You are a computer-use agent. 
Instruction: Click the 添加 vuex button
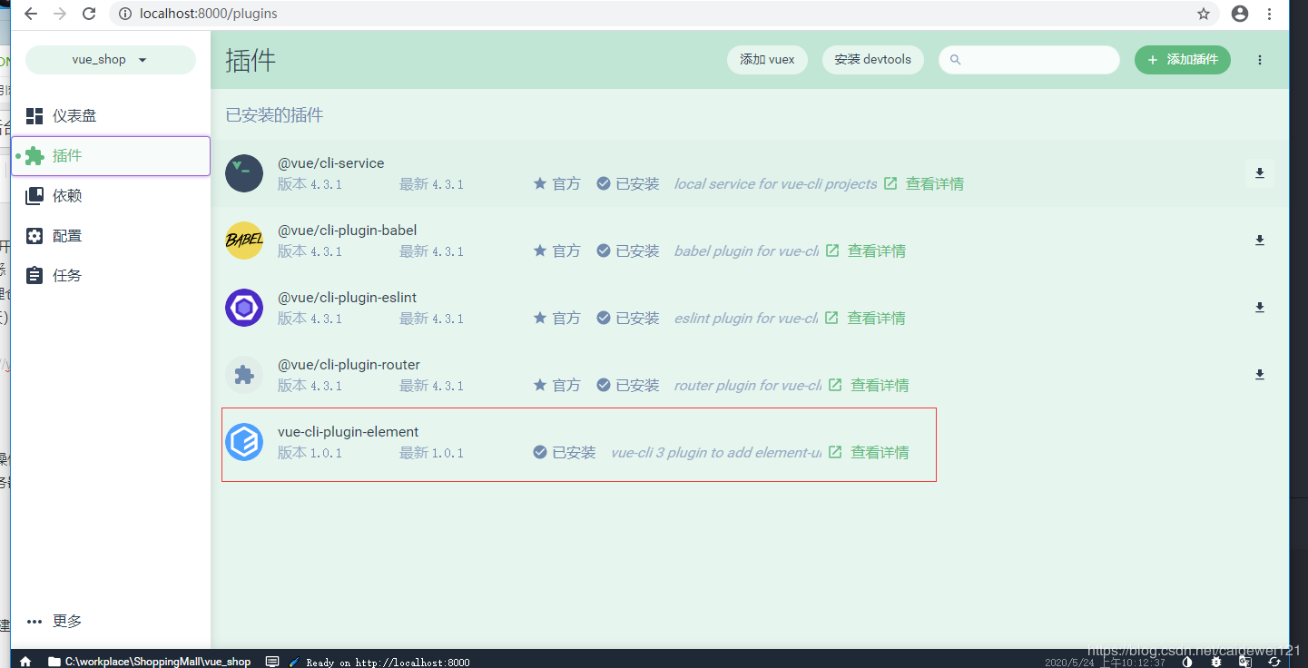(767, 59)
